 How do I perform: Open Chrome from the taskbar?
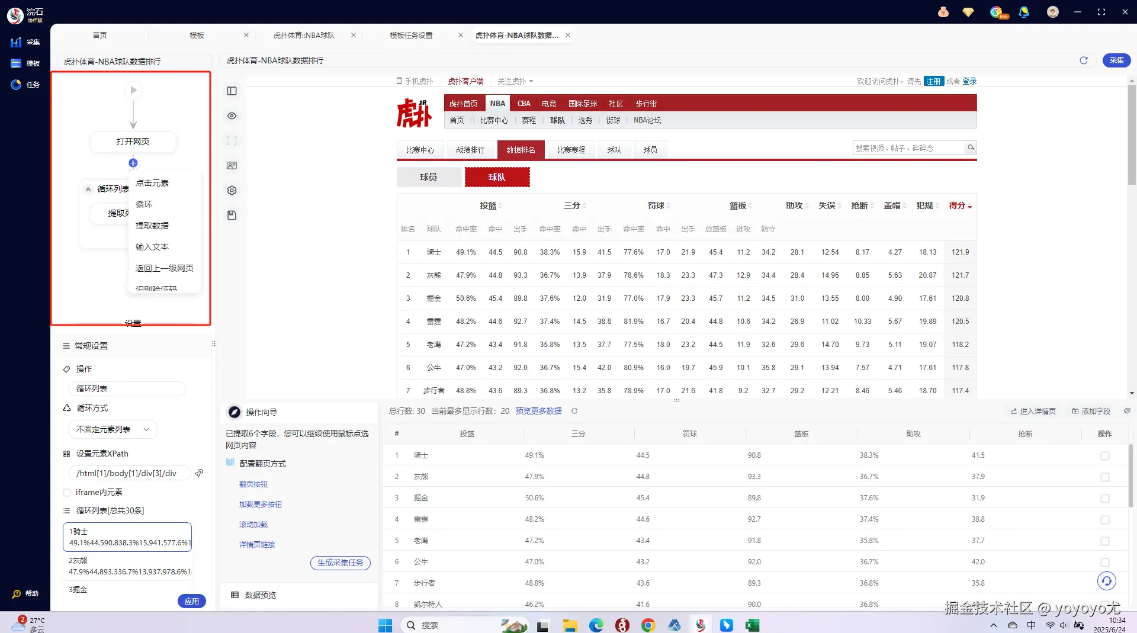pyautogui.click(x=648, y=625)
